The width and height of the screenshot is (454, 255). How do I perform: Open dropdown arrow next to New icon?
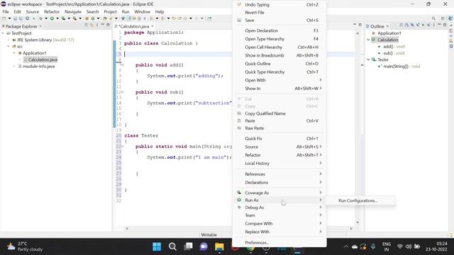click(9, 18)
